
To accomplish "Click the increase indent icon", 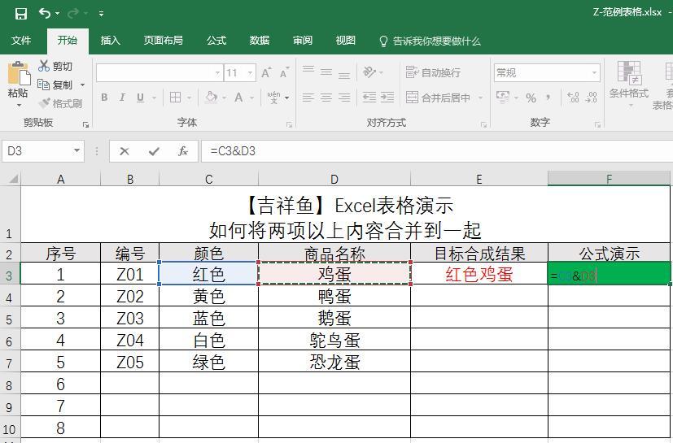I will click(x=387, y=98).
